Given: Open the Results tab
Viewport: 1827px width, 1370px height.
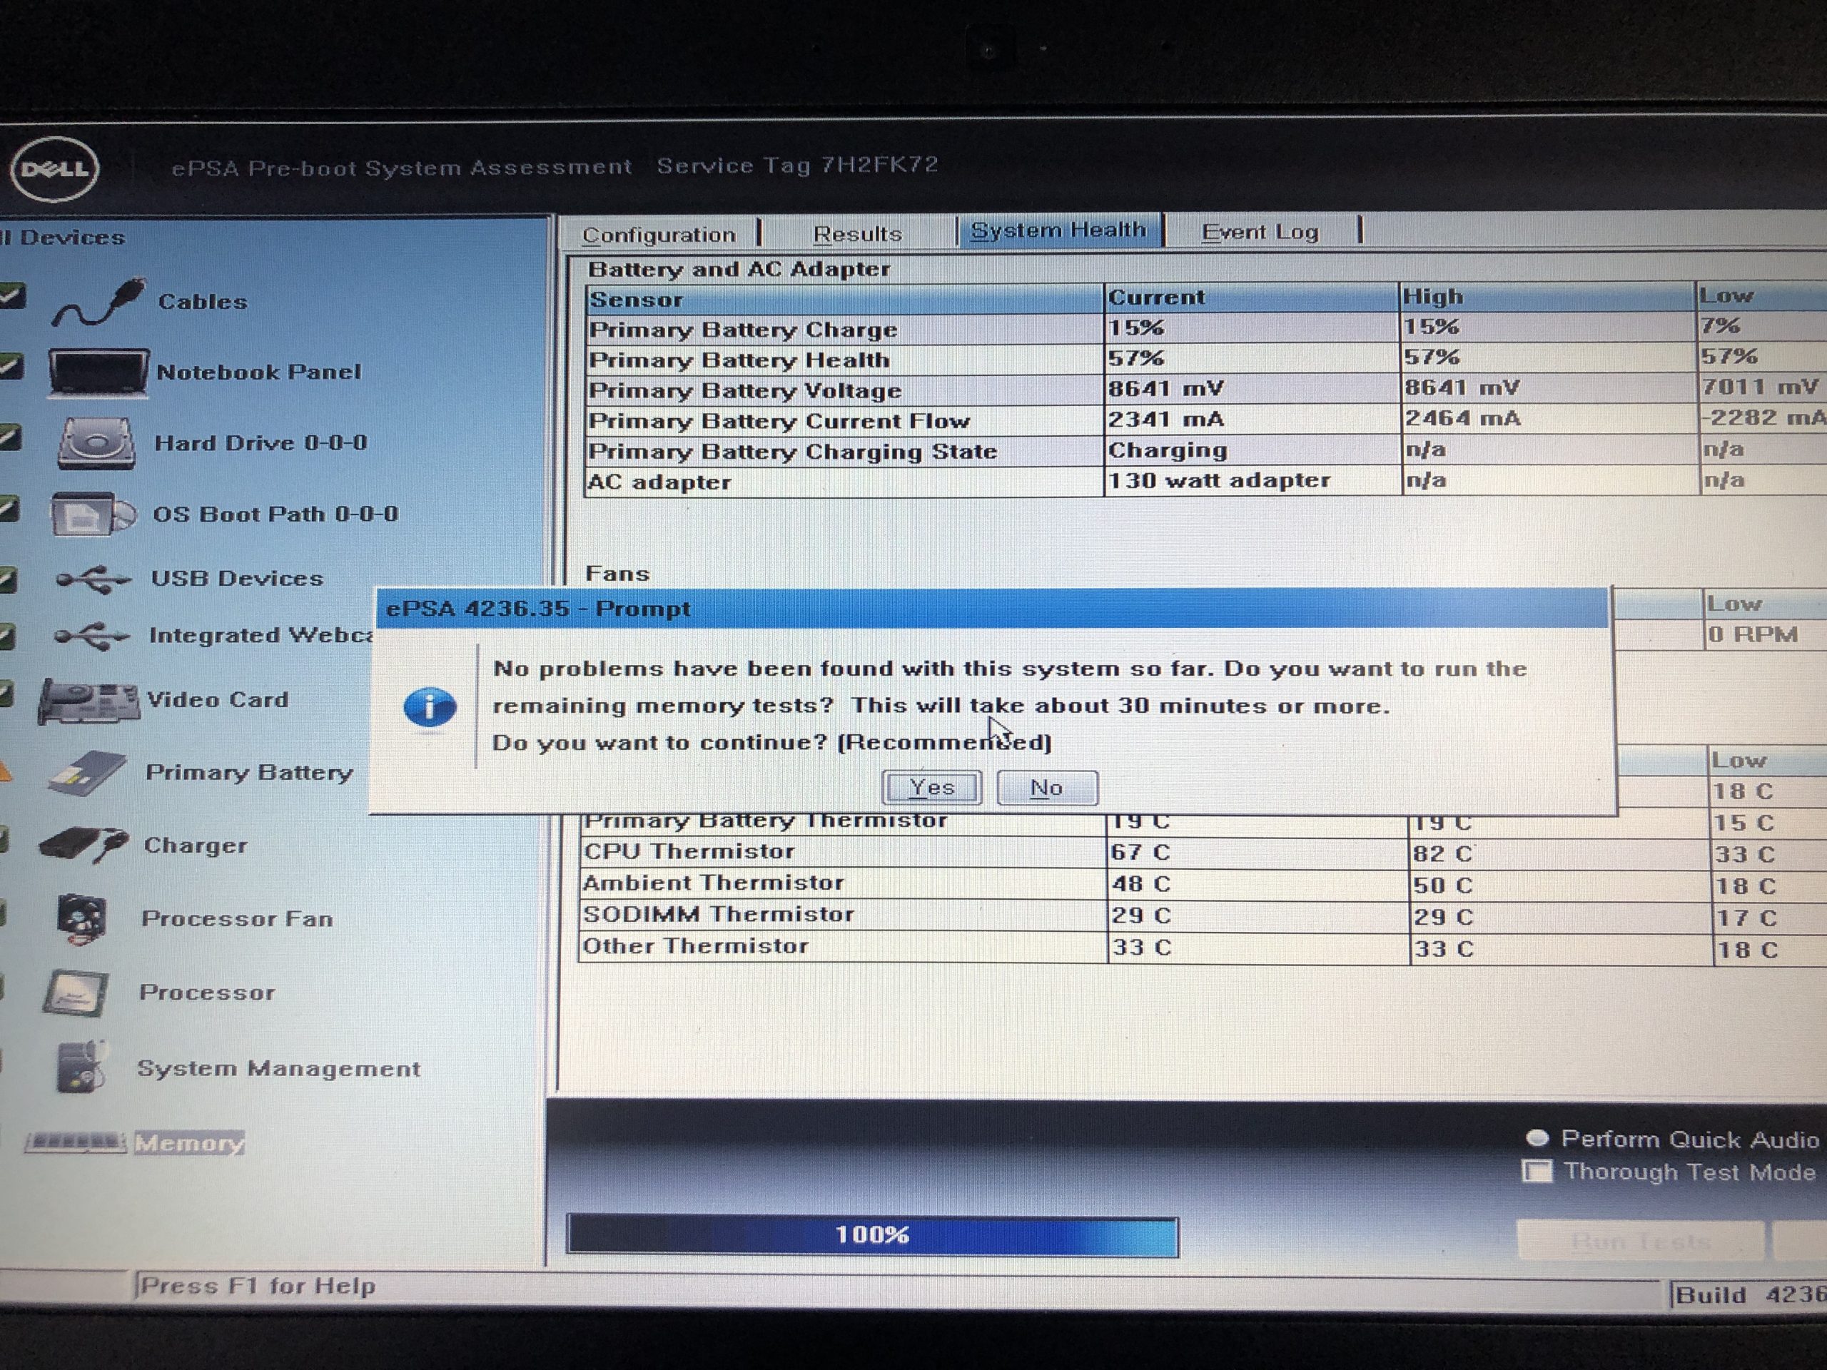Looking at the screenshot, I should (x=857, y=234).
